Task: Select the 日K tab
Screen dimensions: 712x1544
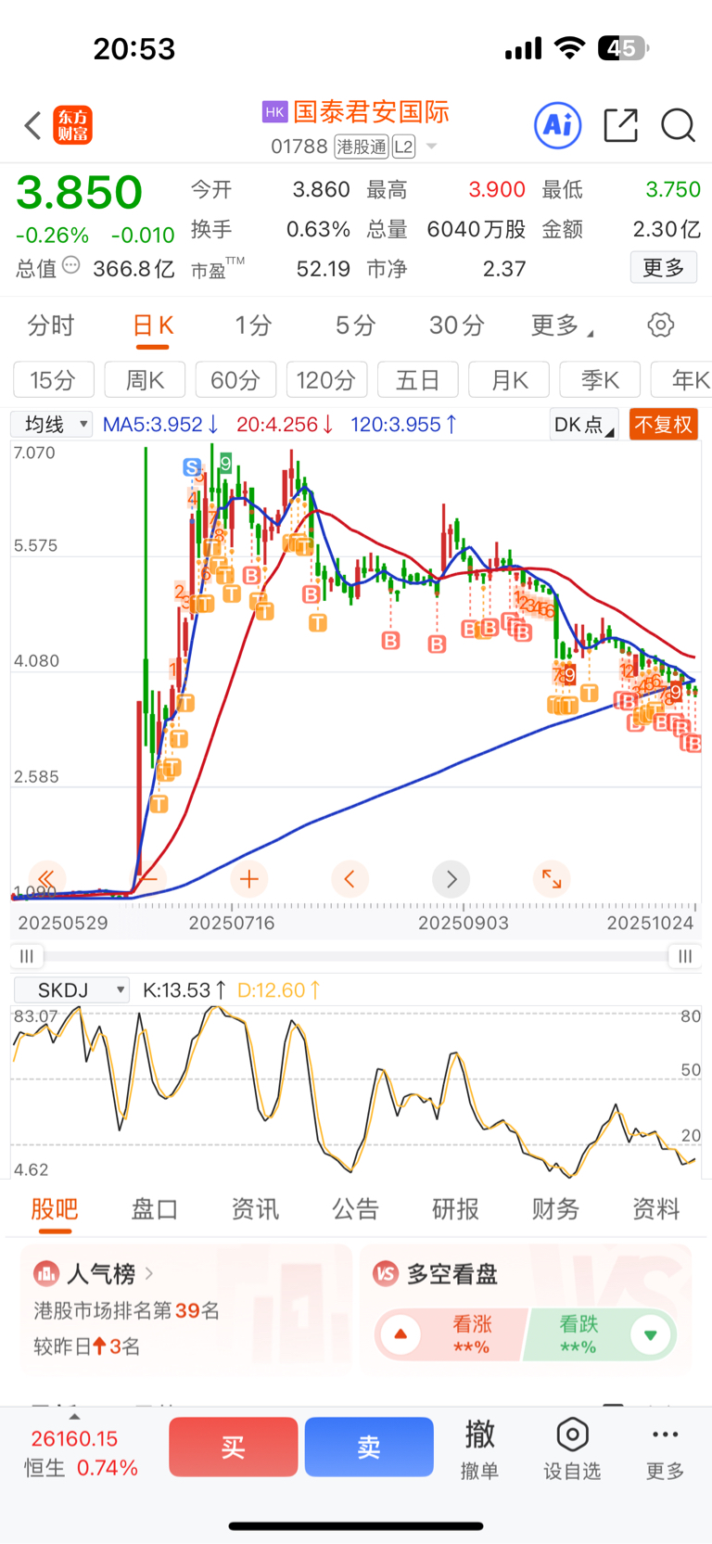Action: 153,325
